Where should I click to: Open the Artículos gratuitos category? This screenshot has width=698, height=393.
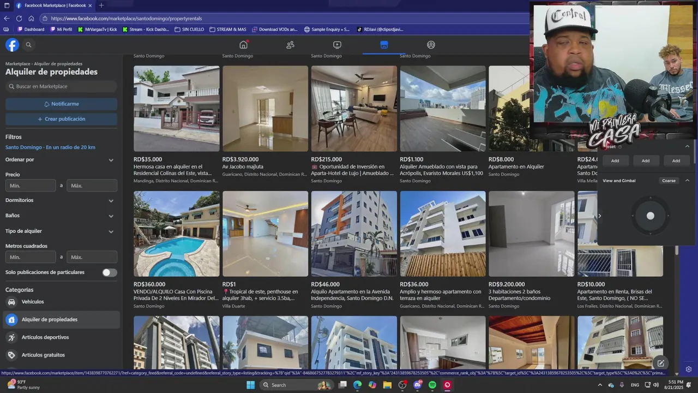click(61, 355)
